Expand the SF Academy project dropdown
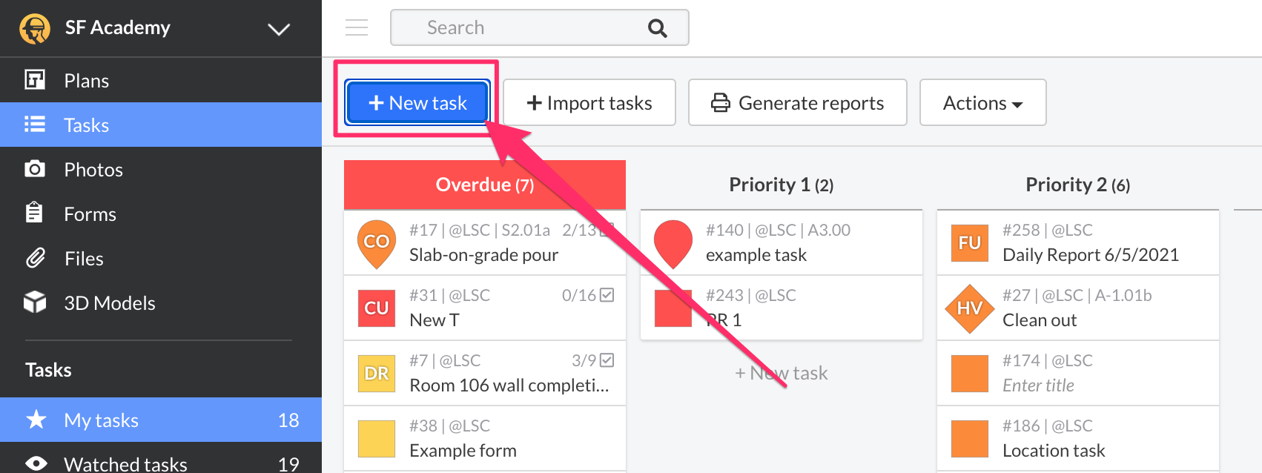Image resolution: width=1262 pixels, height=473 pixels. pyautogui.click(x=279, y=29)
